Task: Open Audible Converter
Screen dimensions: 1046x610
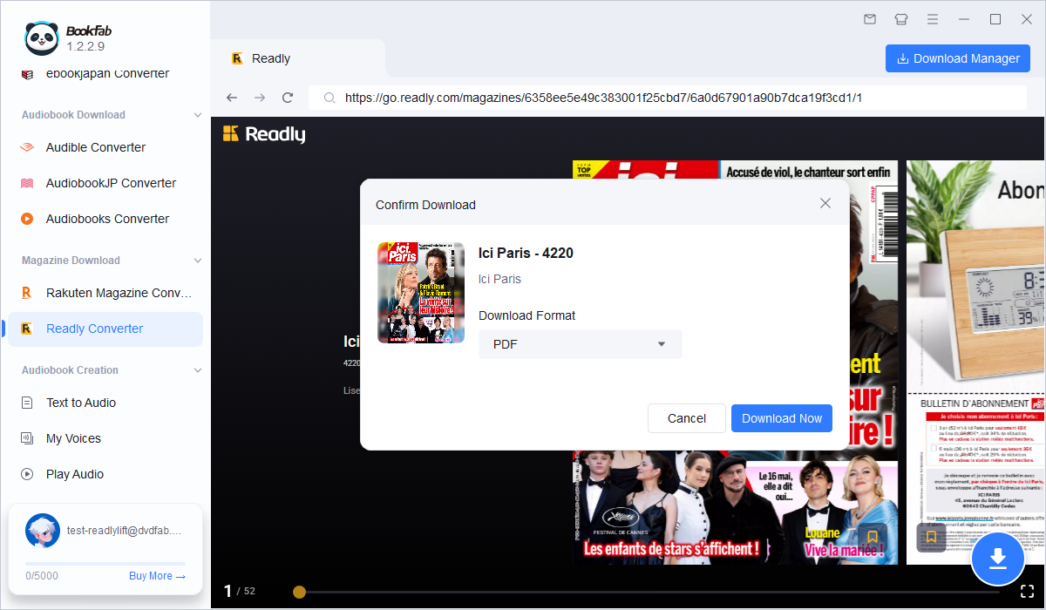Action: [105, 147]
